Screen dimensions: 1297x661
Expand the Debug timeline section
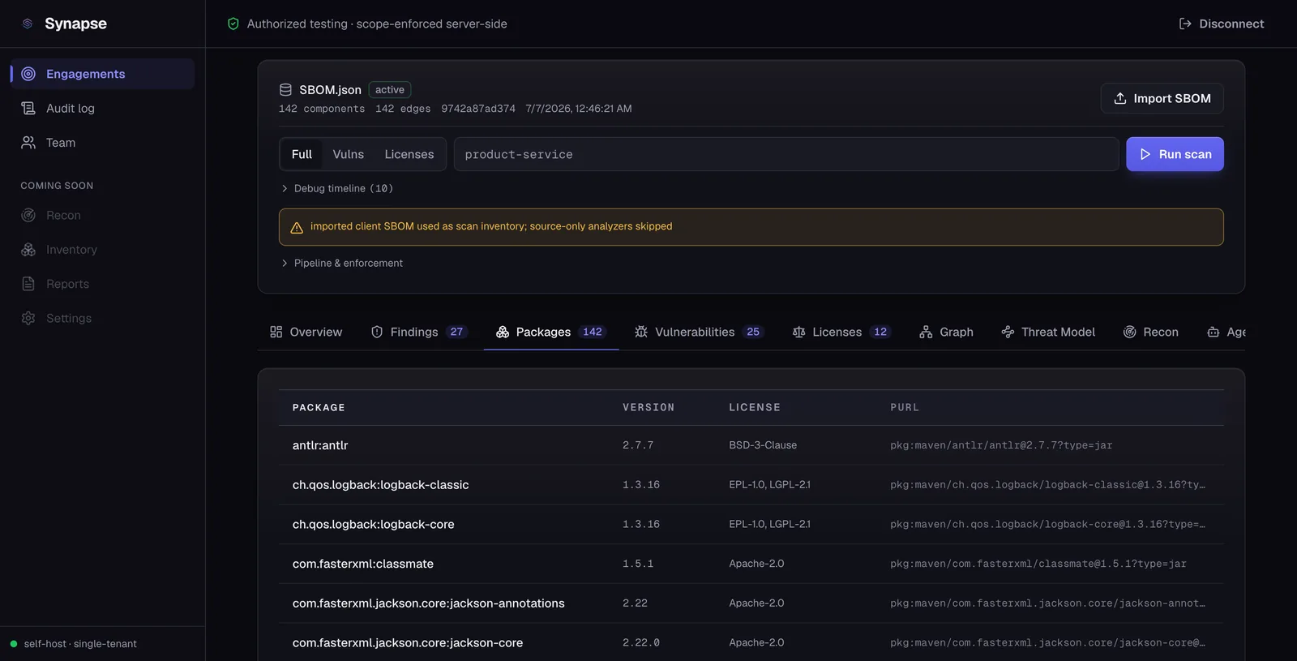point(336,188)
